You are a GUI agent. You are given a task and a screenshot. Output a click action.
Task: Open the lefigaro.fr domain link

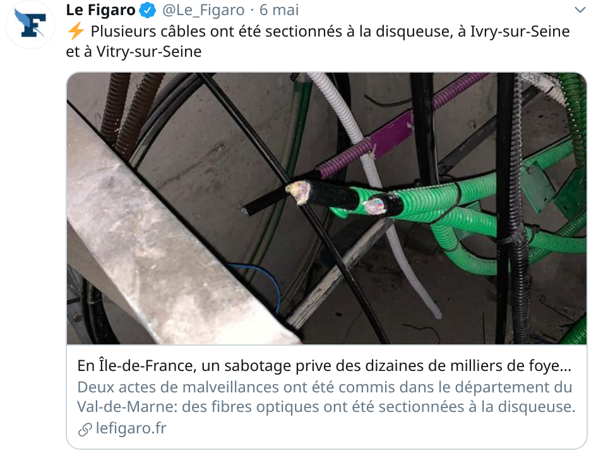(x=131, y=428)
